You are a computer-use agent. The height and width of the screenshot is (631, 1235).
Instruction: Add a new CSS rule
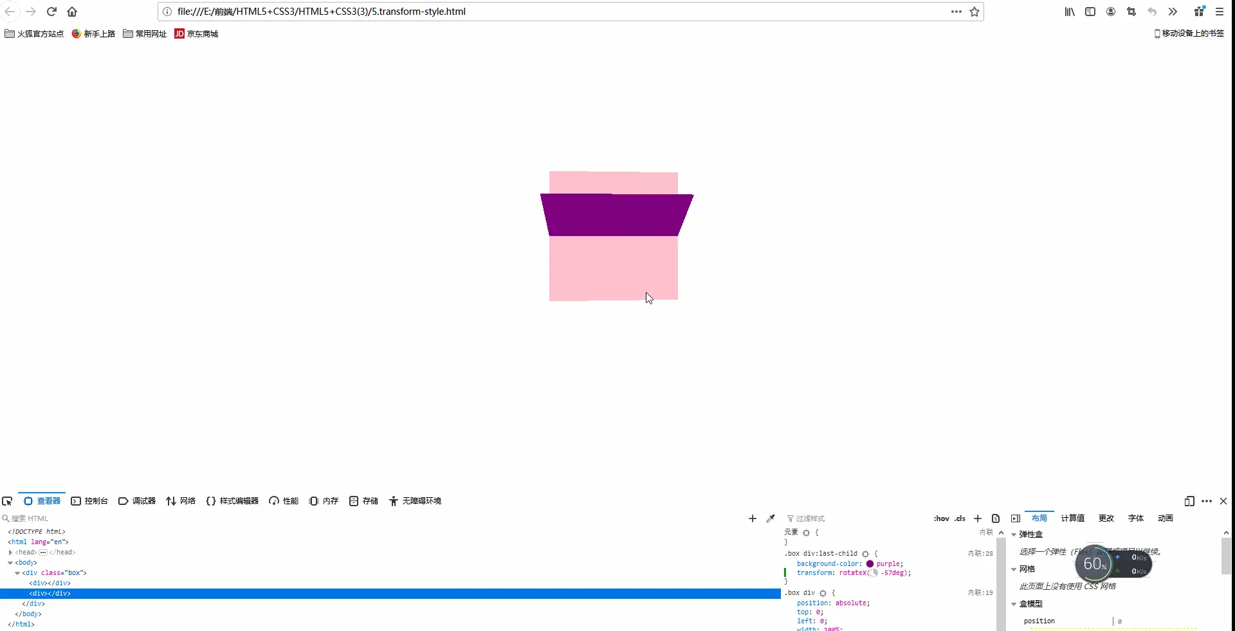[978, 518]
